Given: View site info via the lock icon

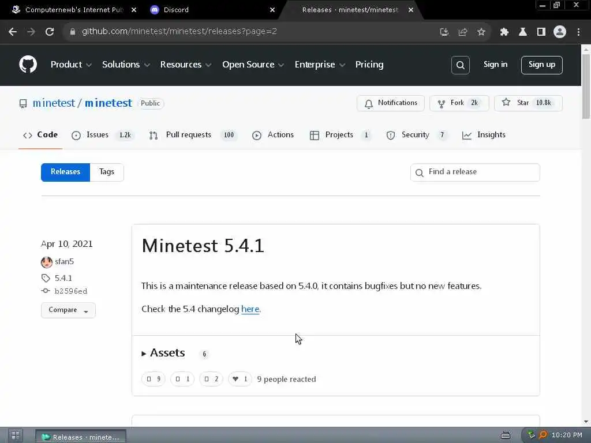Looking at the screenshot, I should 72,32.
